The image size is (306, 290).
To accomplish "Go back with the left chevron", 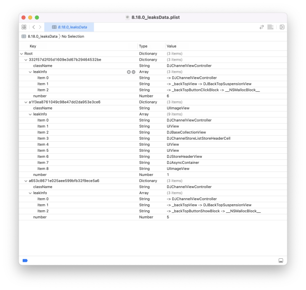I will 34,27.
